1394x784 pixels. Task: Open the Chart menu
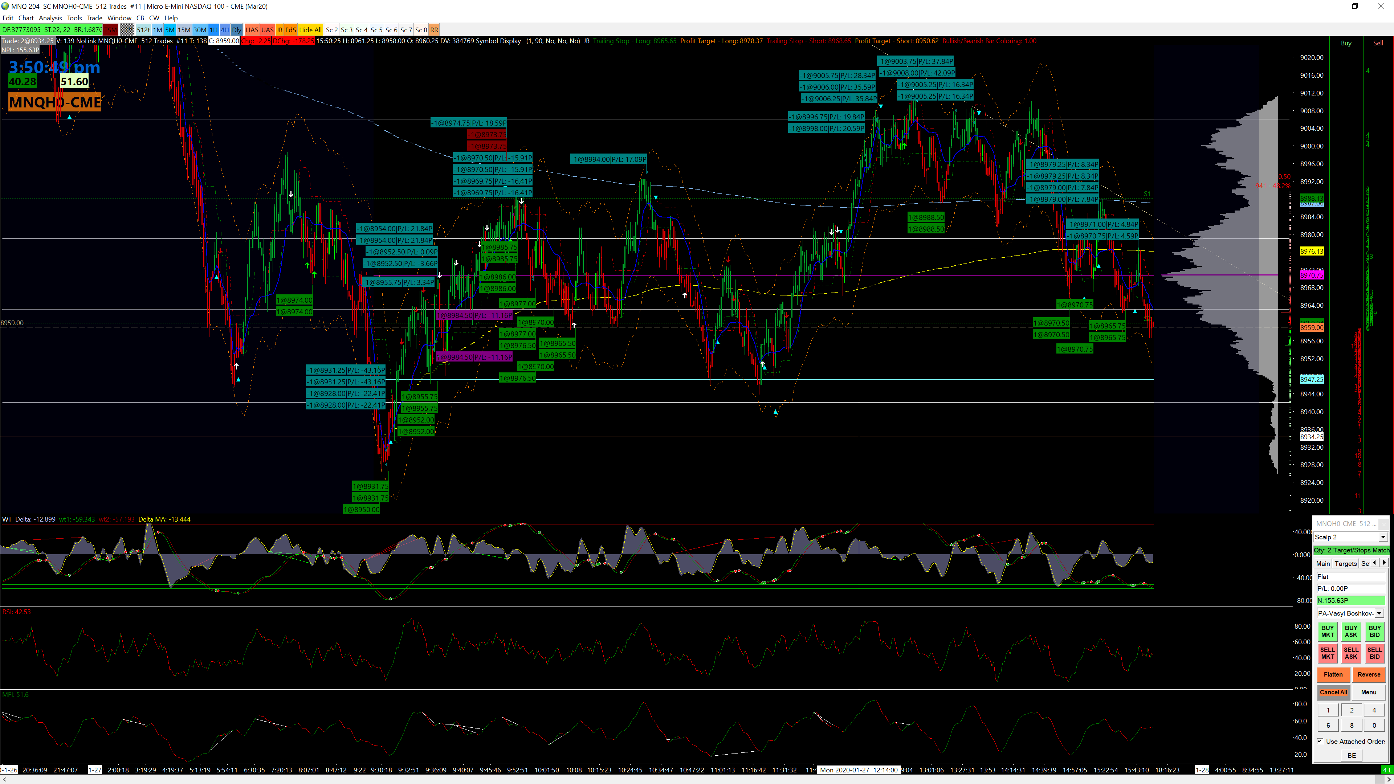[x=26, y=18]
